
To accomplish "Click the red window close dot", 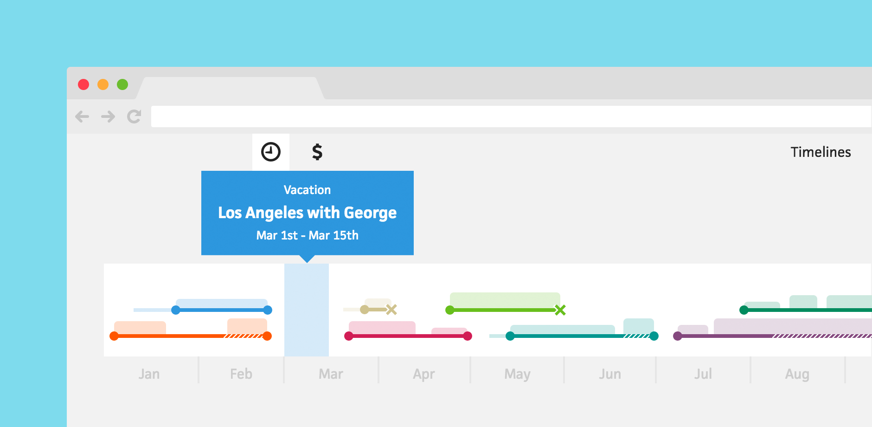I will [x=83, y=84].
